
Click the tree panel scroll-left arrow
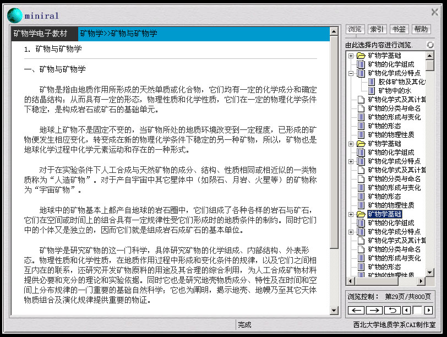coord(350,281)
